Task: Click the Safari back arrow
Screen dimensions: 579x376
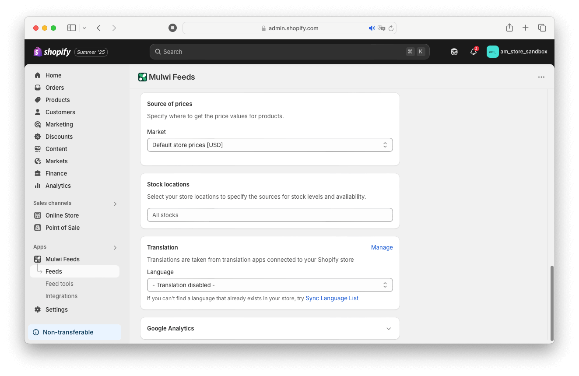Action: coord(99,28)
